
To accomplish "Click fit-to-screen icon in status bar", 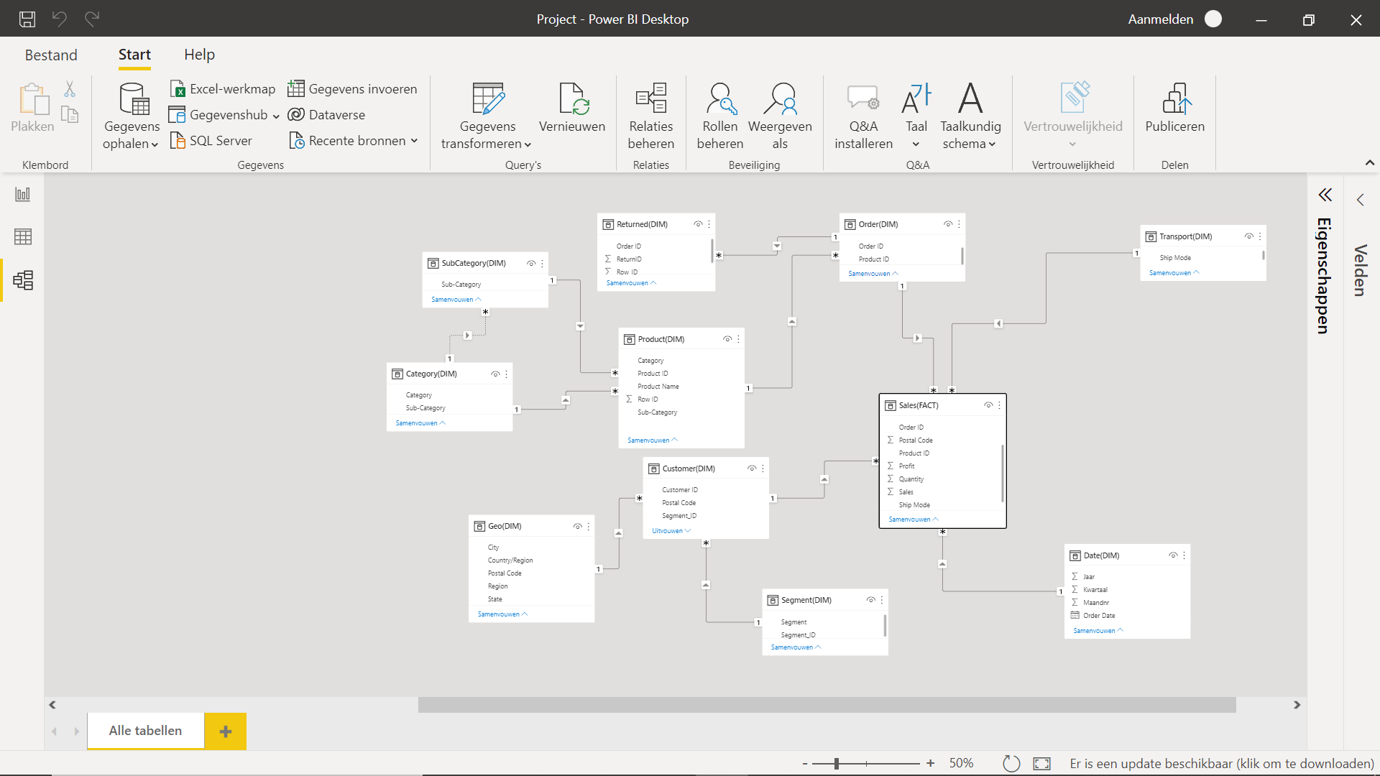I will [x=1041, y=763].
